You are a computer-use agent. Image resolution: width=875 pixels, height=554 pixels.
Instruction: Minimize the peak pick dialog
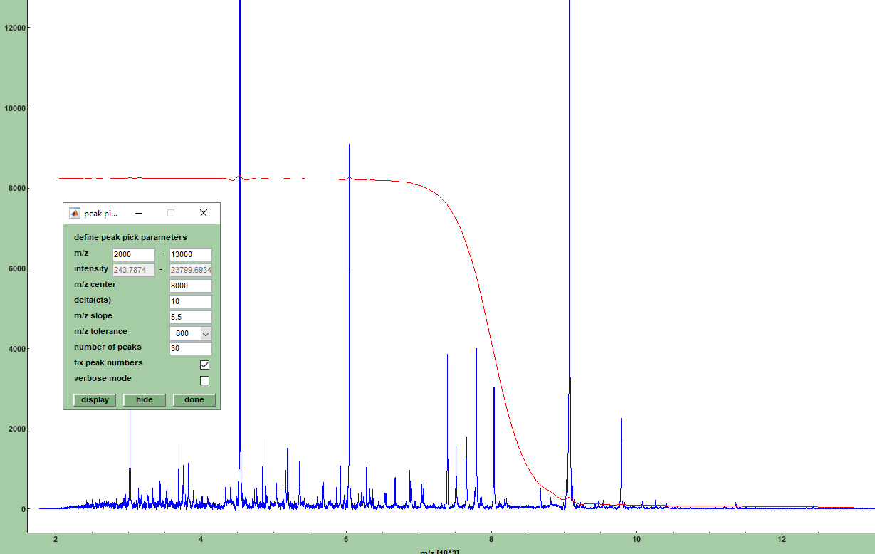[x=140, y=213]
